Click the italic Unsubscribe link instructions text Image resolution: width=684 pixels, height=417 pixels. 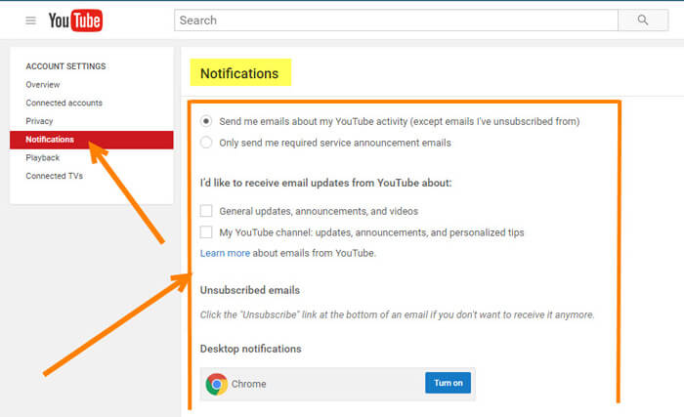click(397, 314)
